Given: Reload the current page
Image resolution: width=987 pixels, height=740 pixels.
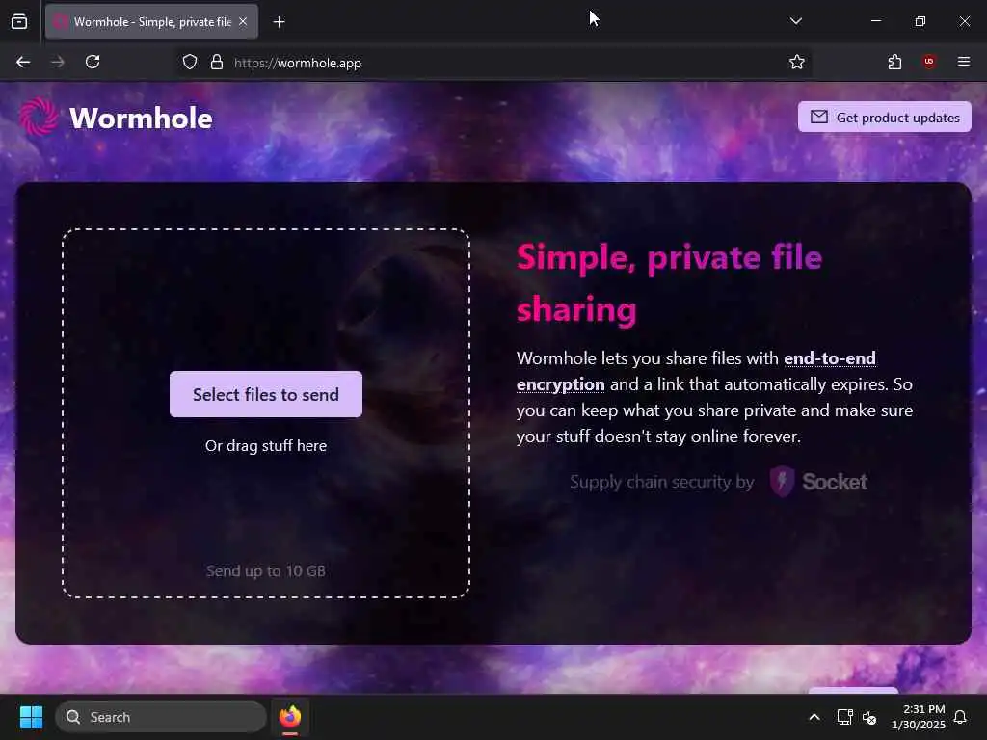Looking at the screenshot, I should click(x=93, y=63).
